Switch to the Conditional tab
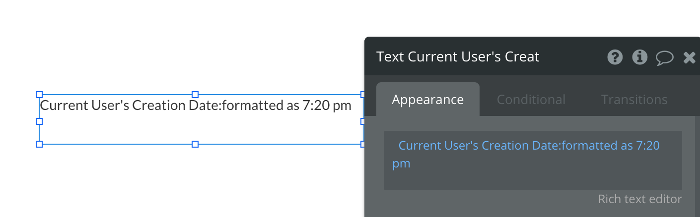This screenshot has width=700, height=217. [531, 100]
